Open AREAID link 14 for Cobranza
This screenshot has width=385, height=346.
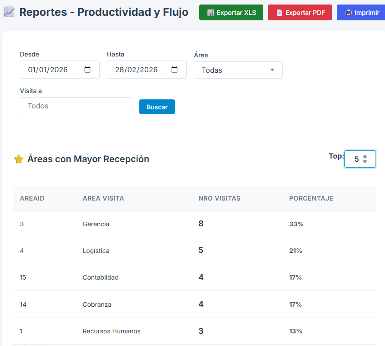coord(23,304)
